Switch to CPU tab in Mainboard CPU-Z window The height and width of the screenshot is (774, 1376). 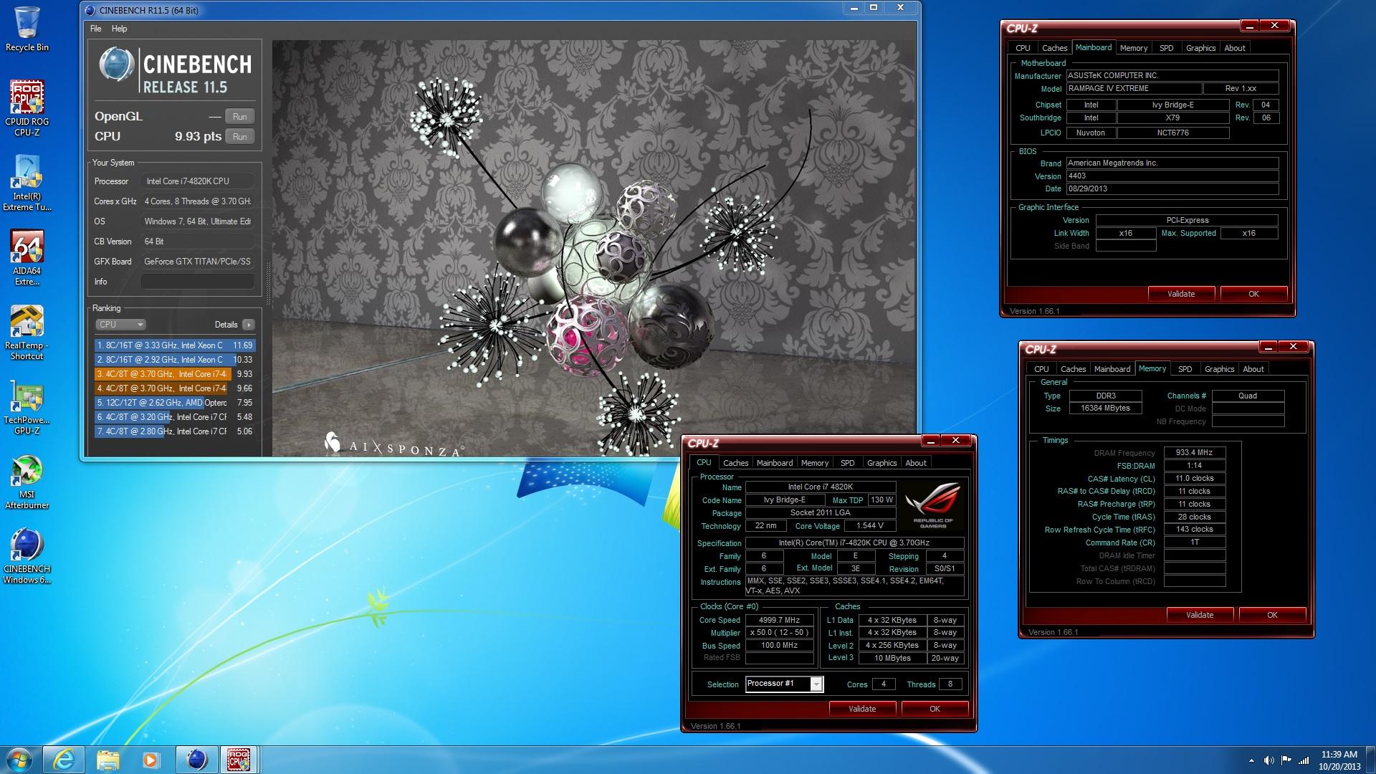1023,48
